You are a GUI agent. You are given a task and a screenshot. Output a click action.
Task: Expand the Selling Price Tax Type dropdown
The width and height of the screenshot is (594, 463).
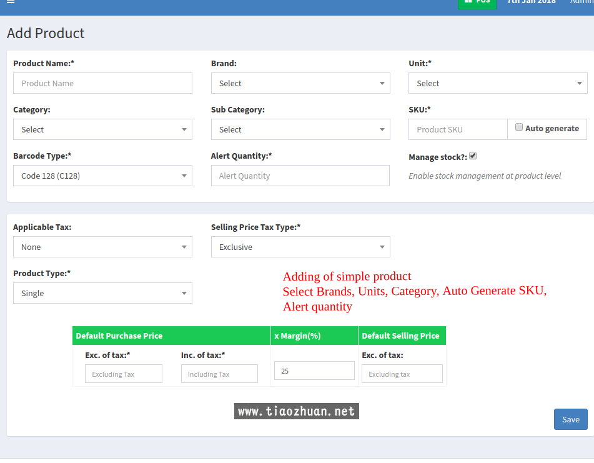[300, 247]
